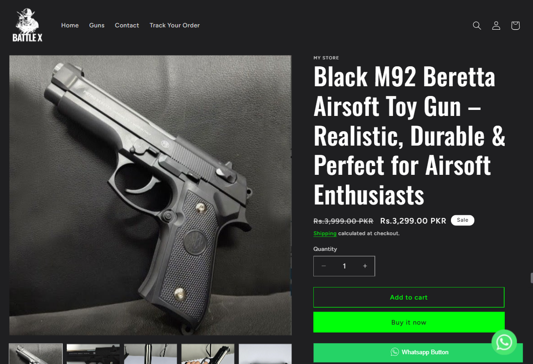Click the Add to cart button
This screenshot has height=364, width=533.
[x=409, y=297]
